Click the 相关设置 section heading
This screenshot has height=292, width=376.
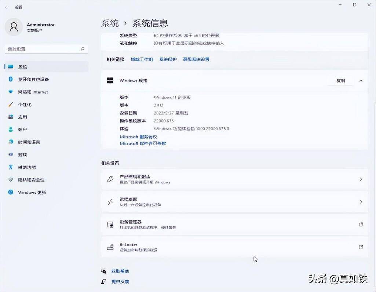coord(110,163)
